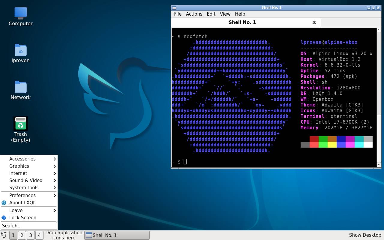Switch to workspace 2
The image size is (384, 240).
point(22,235)
